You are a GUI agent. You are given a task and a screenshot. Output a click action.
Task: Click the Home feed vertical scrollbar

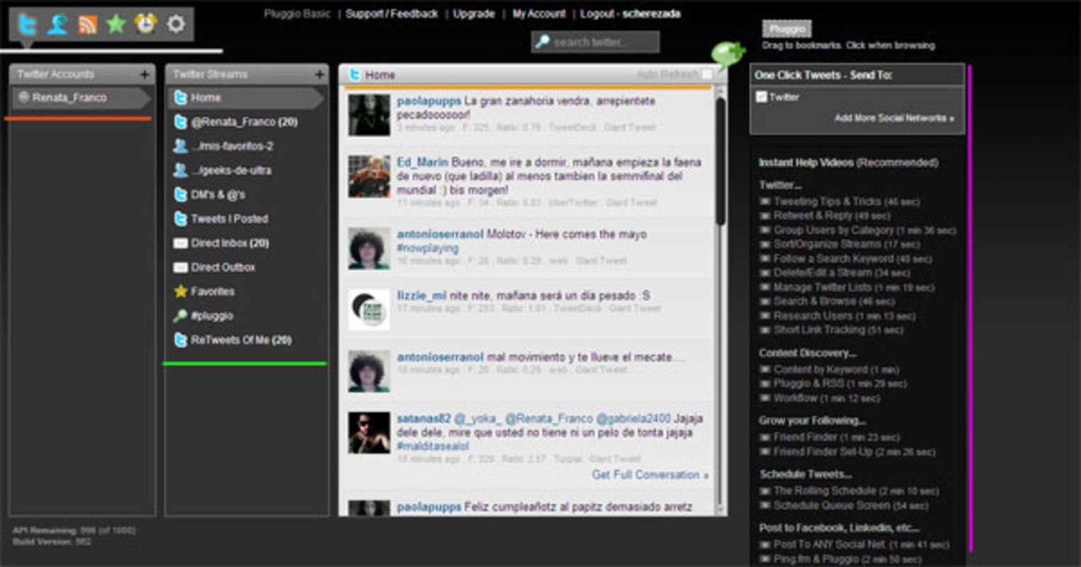click(x=721, y=163)
